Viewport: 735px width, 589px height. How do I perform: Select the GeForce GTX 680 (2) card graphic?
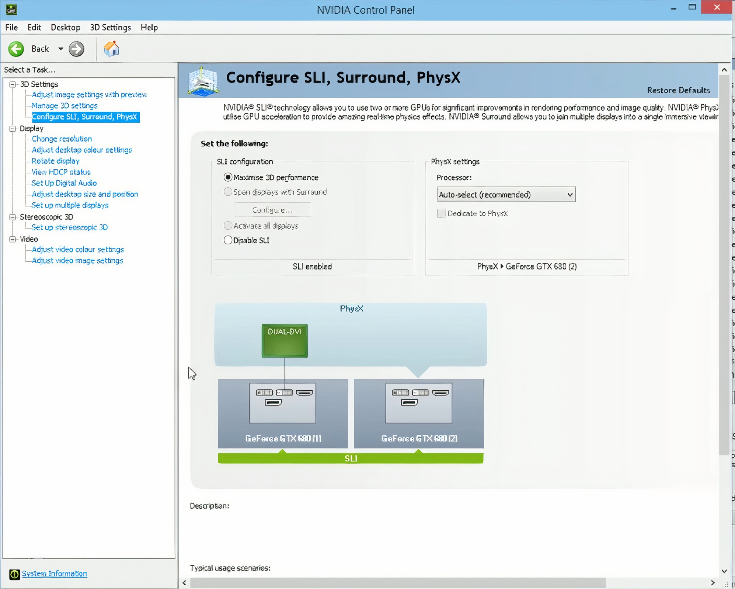coord(419,414)
